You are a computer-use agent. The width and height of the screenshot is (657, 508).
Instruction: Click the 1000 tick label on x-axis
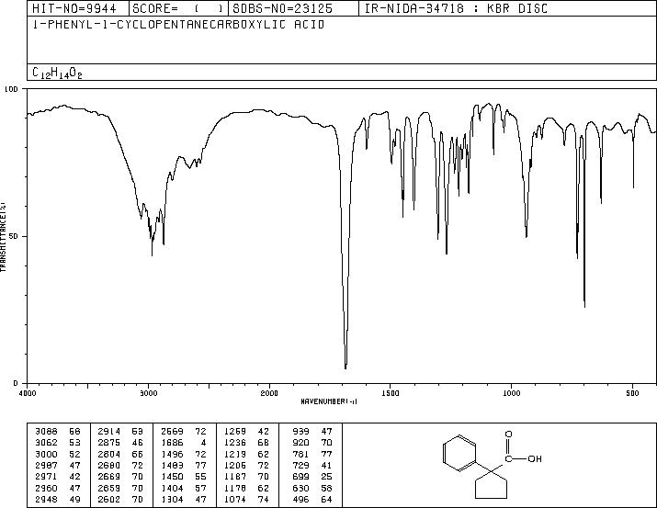[511, 393]
